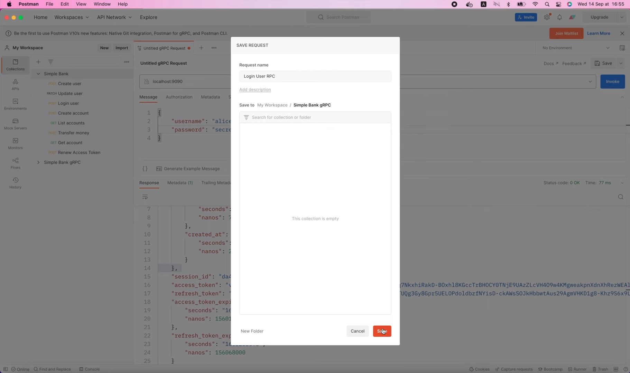This screenshot has width=630, height=373.
Task: Select the Login user request
Action: pos(68,103)
